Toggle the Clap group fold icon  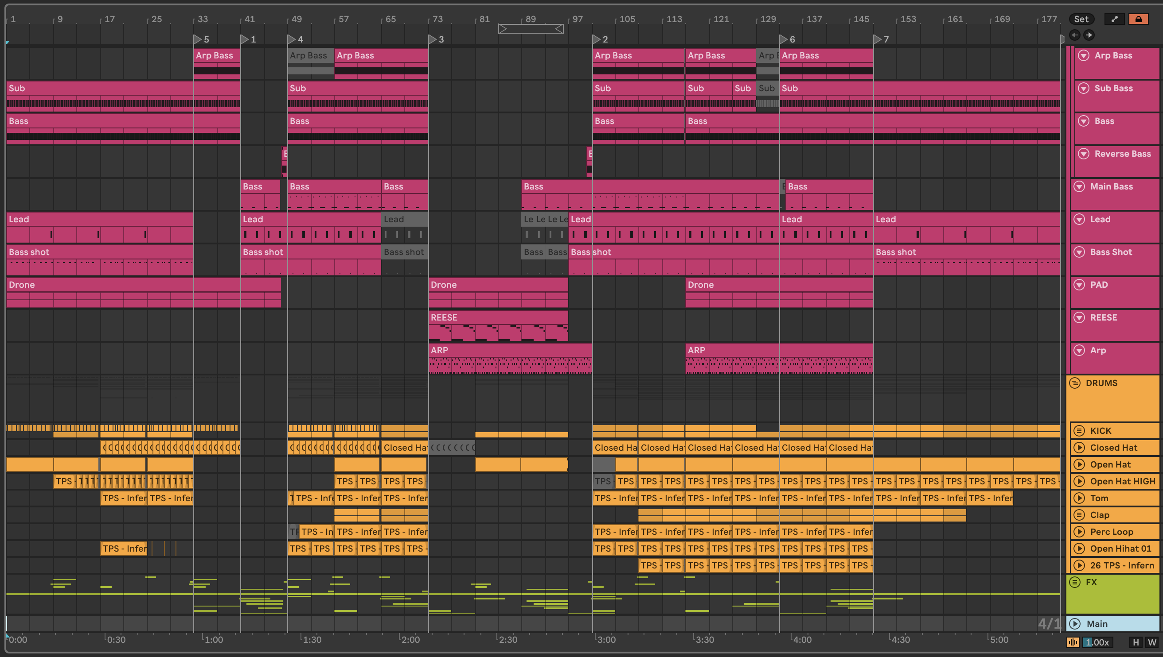(1079, 515)
